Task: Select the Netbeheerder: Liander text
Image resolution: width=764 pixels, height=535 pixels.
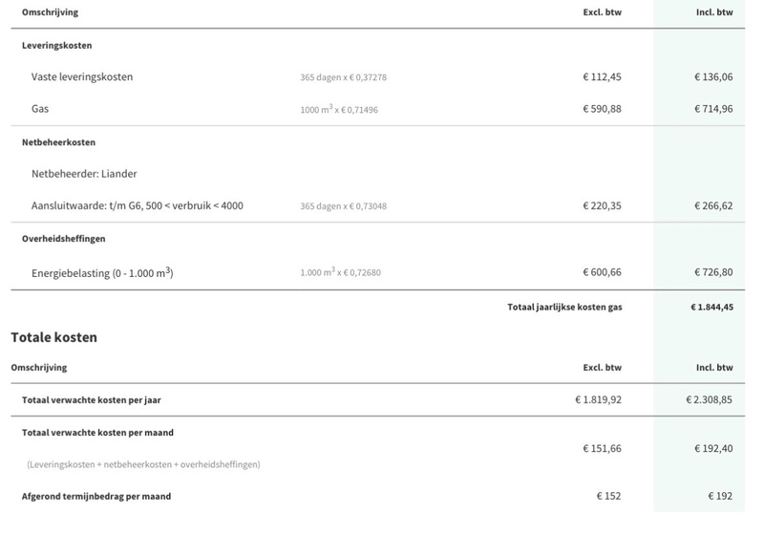Action: [x=84, y=174]
